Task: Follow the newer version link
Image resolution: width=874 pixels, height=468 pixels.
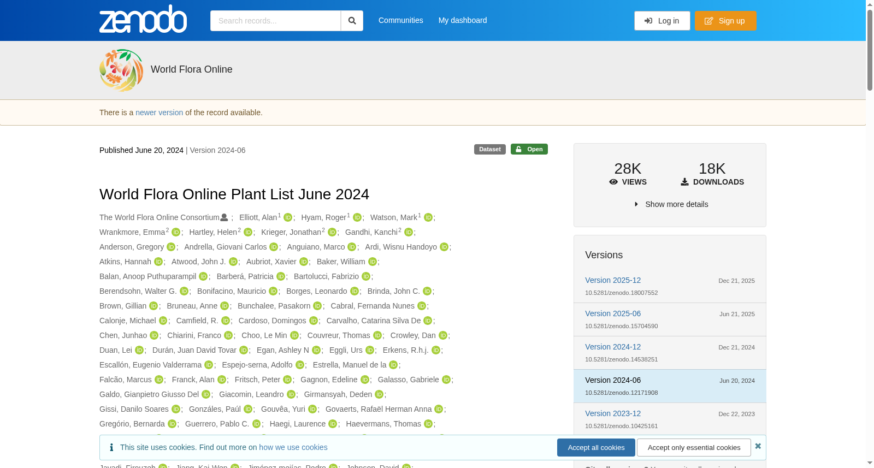Action: 159,112
